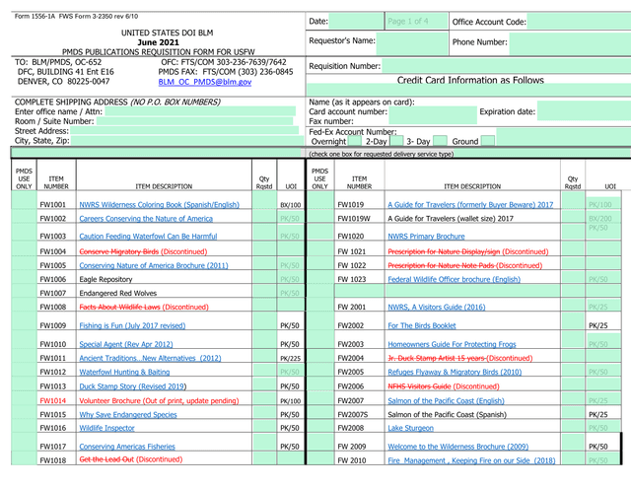Check the 3-Day delivery box
631x488 pixels.
point(440,141)
